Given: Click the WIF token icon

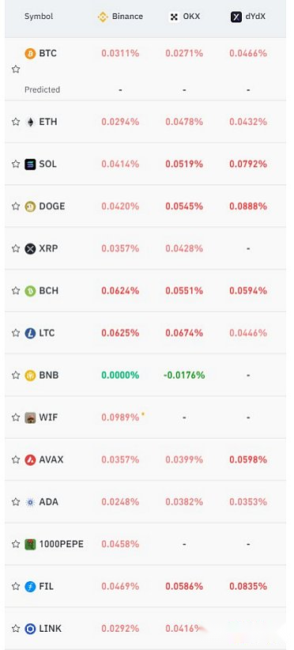Looking at the screenshot, I should coord(30,418).
